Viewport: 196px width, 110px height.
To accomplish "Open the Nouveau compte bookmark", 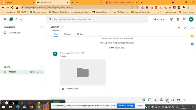I will (x=38, y=12).
